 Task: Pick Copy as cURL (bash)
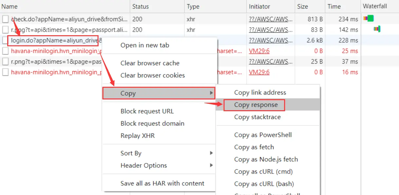pyautogui.click(x=264, y=184)
